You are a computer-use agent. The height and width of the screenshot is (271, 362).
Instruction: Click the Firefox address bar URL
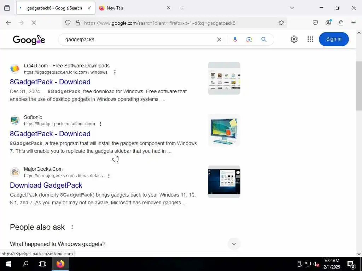click(159, 23)
